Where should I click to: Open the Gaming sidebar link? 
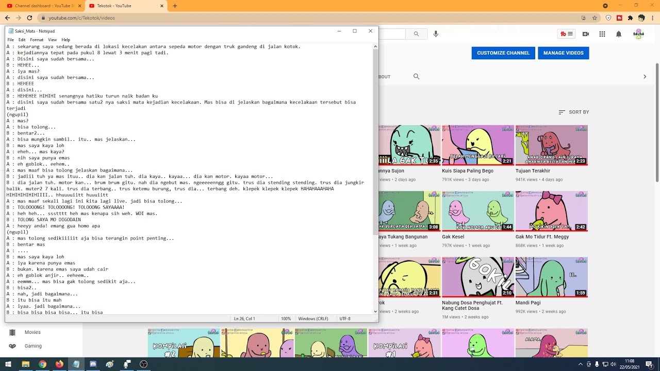(33, 346)
